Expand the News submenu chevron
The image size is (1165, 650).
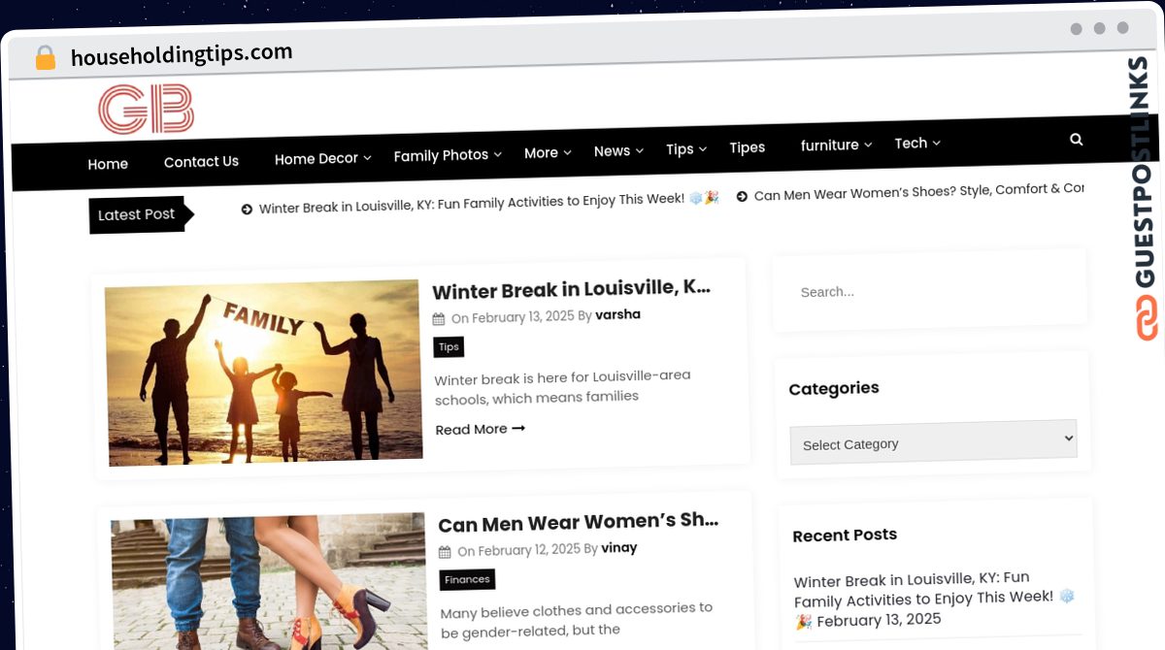tap(640, 150)
